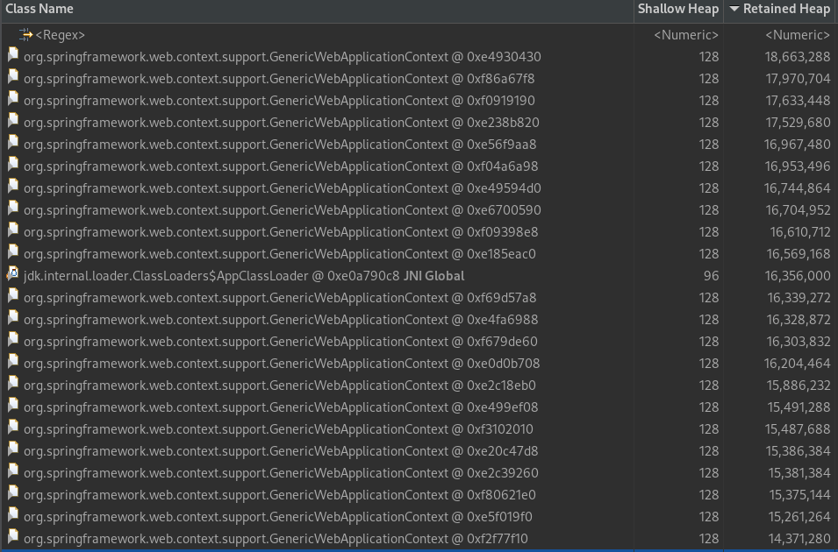Select the row GenericWebApplicationContext @ 0xe2c18eb0
838x552 pixels.
click(419, 385)
